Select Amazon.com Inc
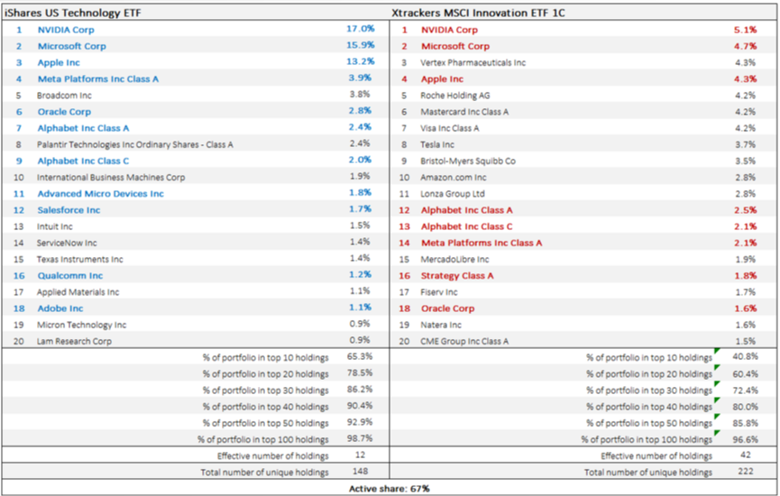Screen dimensions: 780x496 454,177
